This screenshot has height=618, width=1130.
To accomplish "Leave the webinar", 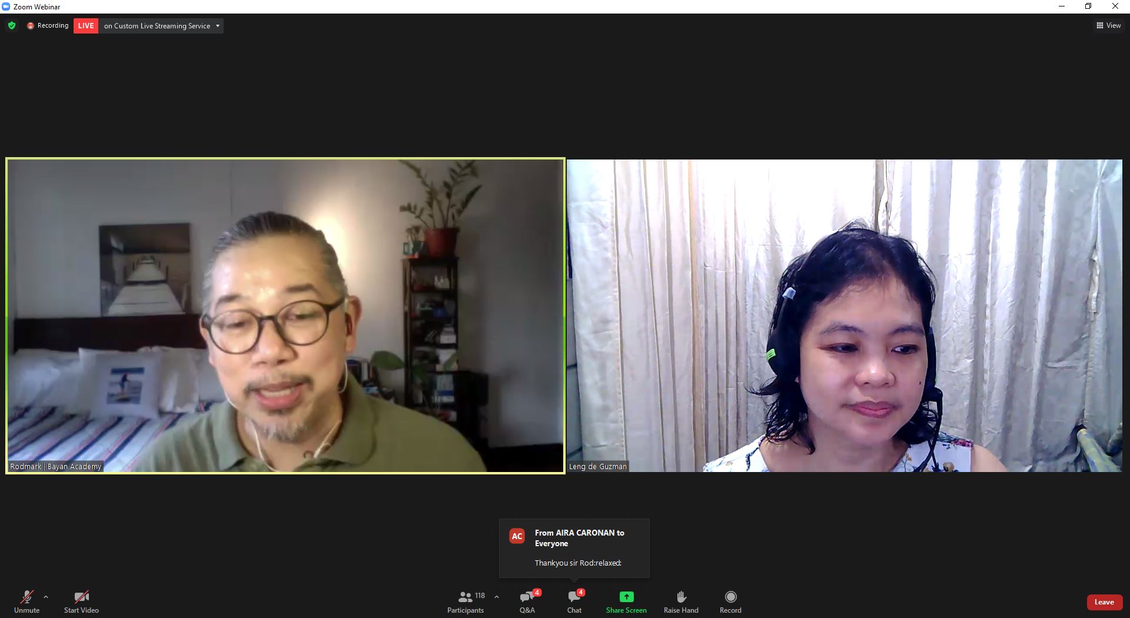I will (1104, 602).
